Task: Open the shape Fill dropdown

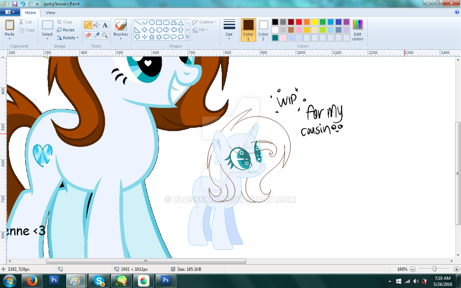Action: click(200, 30)
